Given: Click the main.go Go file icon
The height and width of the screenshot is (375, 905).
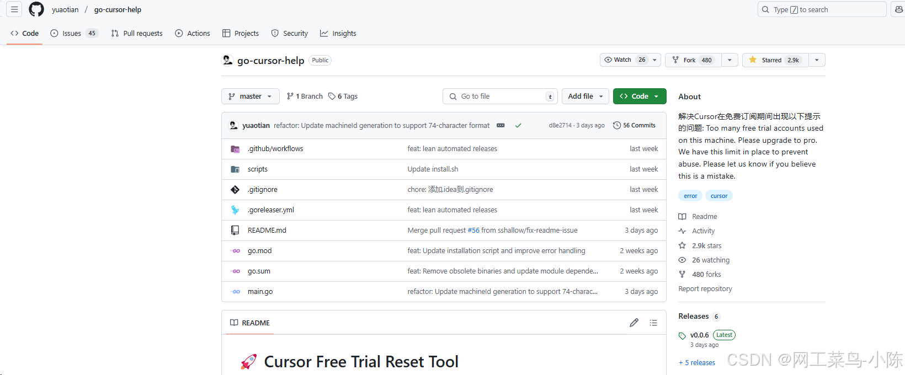Looking at the screenshot, I should coord(235,292).
